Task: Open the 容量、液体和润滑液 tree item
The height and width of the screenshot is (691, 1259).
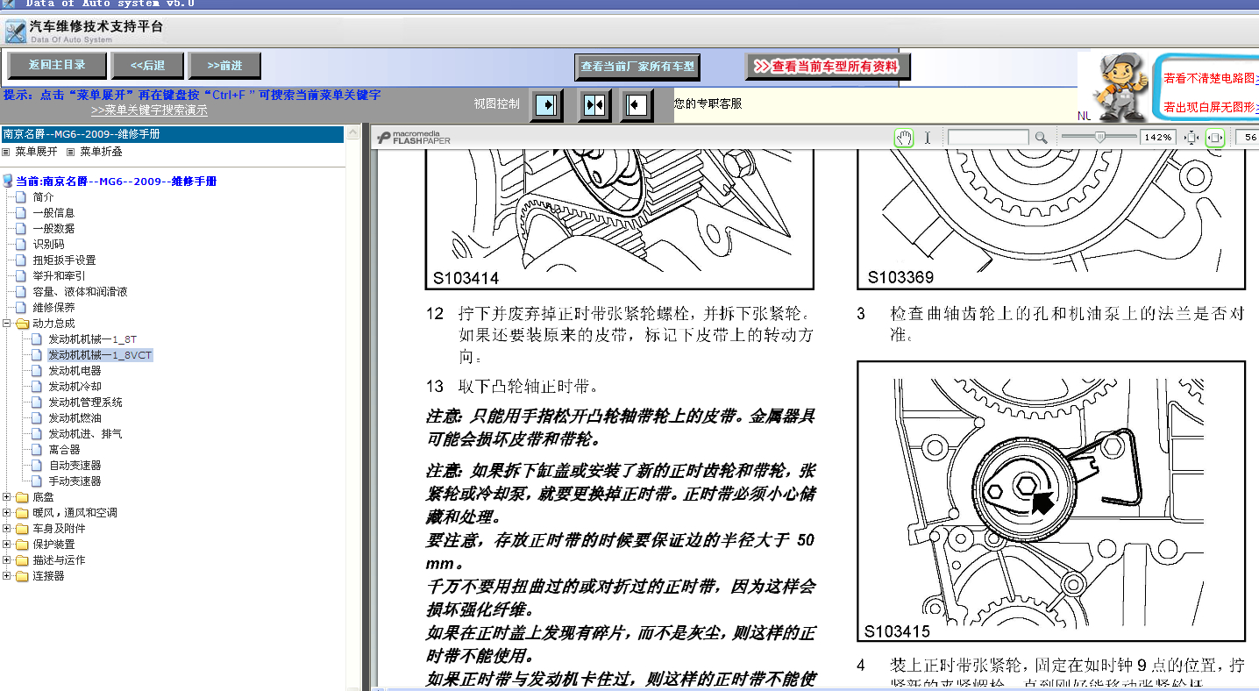Action: [80, 292]
